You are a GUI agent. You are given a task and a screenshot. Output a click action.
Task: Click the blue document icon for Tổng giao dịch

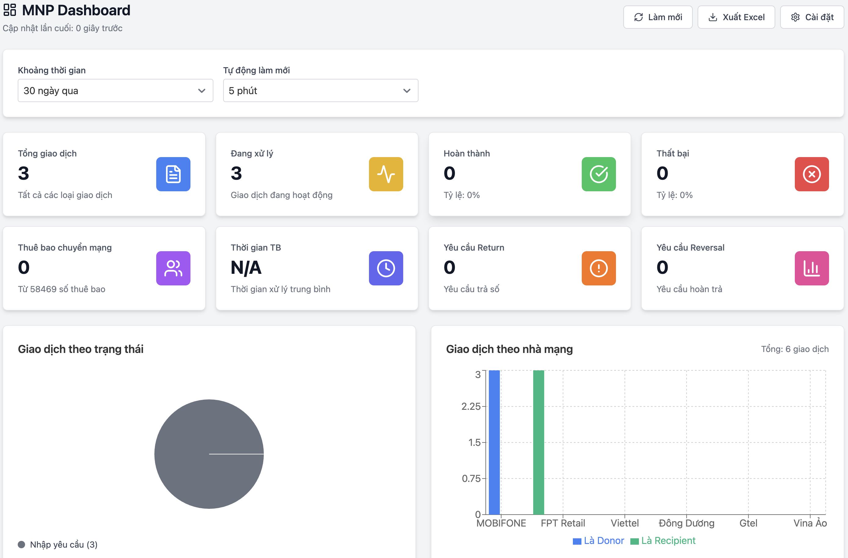point(173,174)
